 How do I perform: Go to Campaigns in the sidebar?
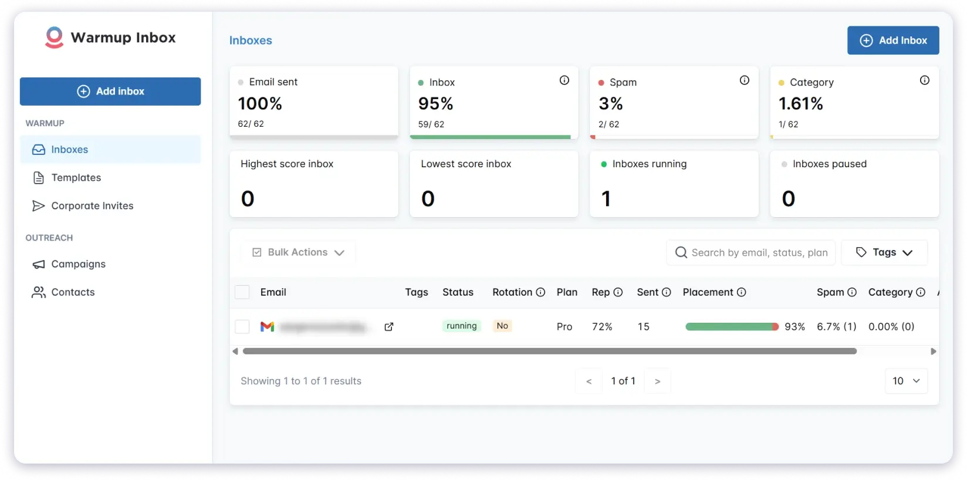click(78, 264)
